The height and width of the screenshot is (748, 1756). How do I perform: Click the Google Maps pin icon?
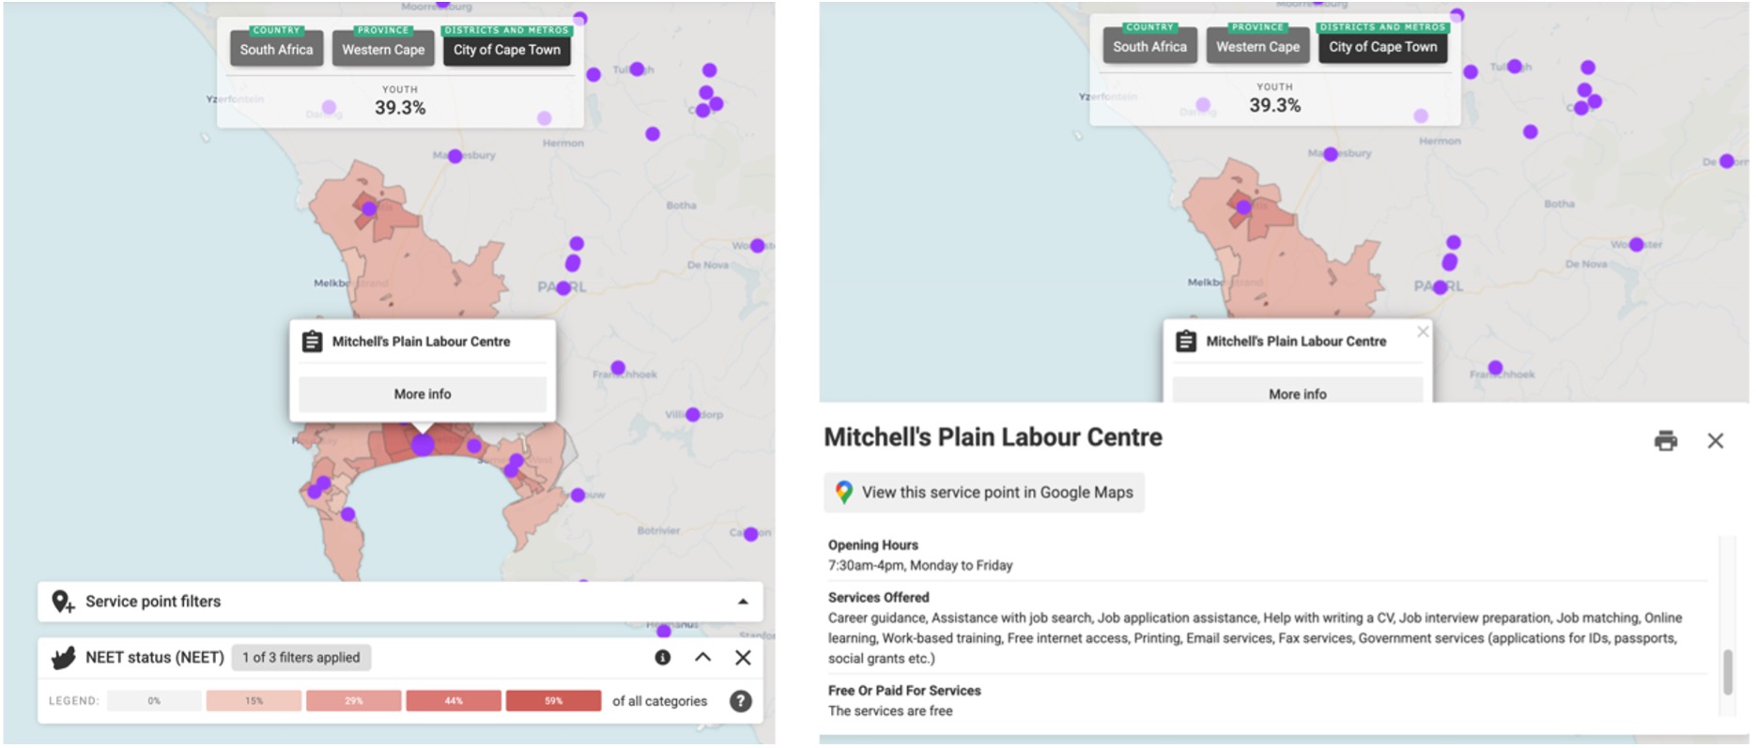pos(843,493)
